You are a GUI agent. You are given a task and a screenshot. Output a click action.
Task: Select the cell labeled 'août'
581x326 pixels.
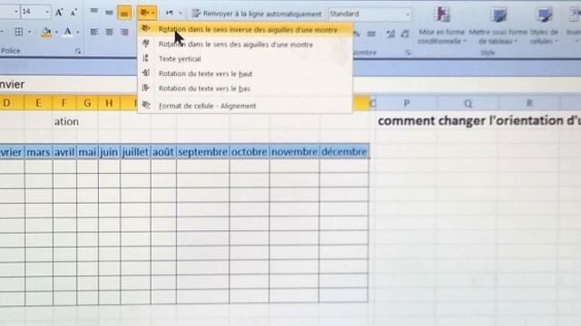pyautogui.click(x=163, y=152)
